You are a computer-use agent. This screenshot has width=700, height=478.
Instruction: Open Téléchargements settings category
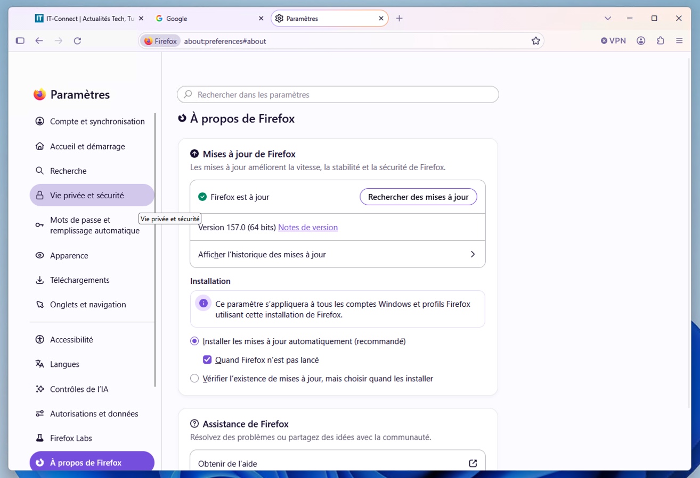click(x=92, y=280)
